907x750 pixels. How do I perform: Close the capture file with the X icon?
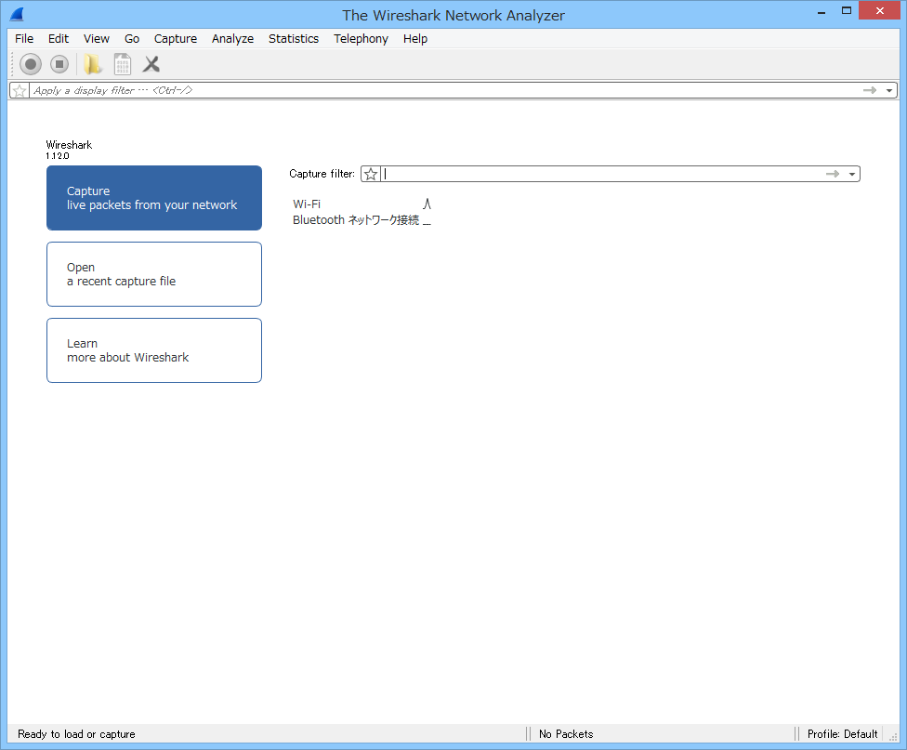click(x=151, y=64)
